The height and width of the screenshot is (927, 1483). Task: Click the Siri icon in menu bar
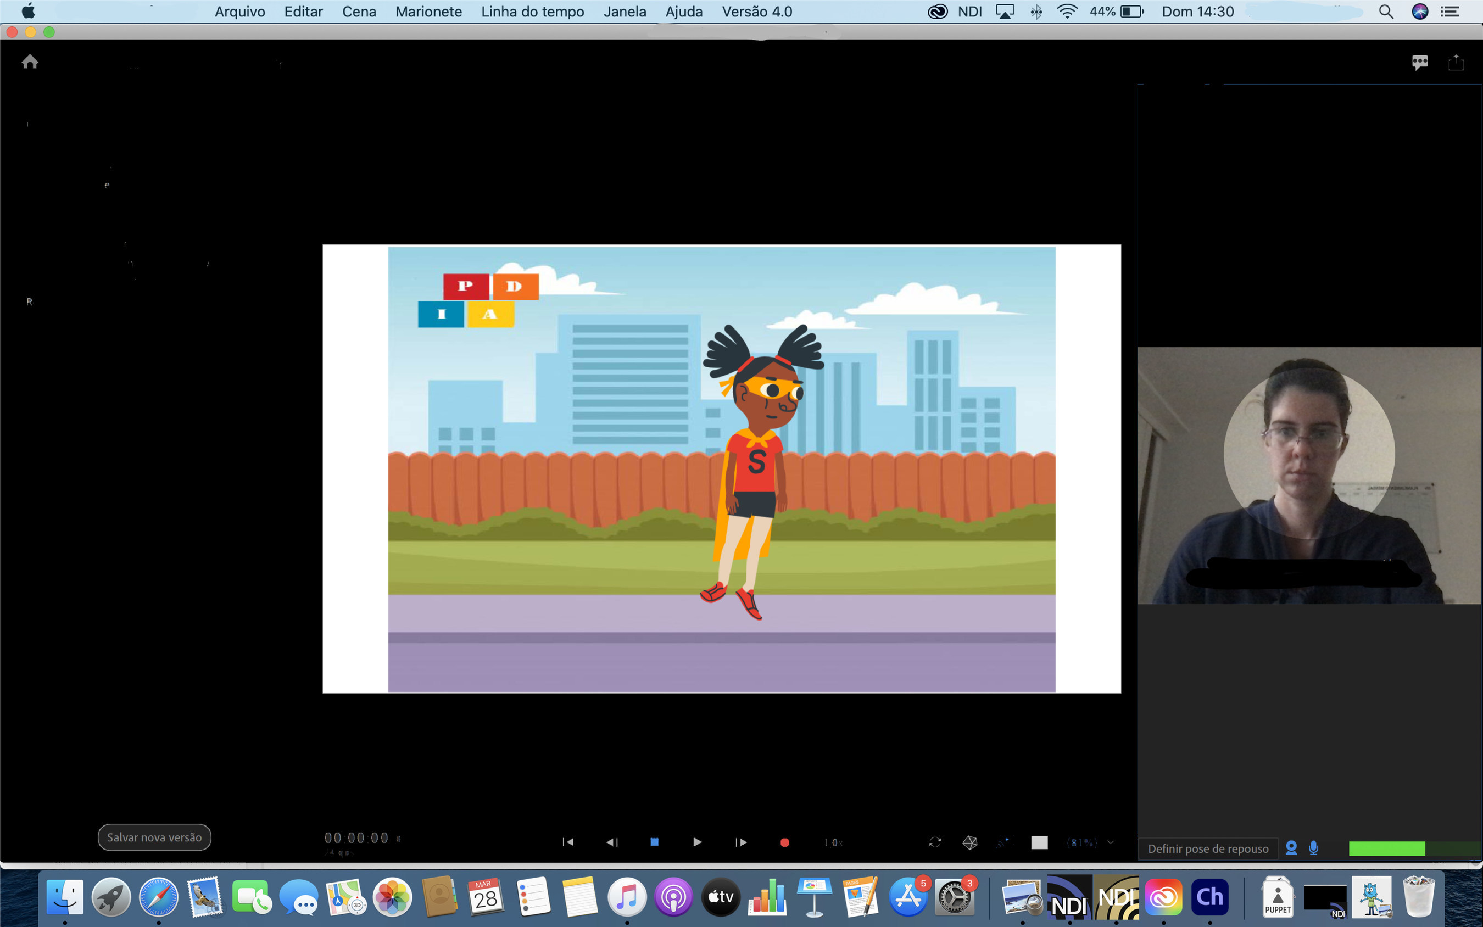click(1420, 12)
